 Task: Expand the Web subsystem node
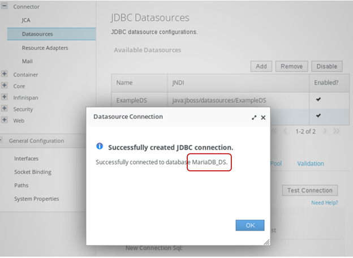5,120
